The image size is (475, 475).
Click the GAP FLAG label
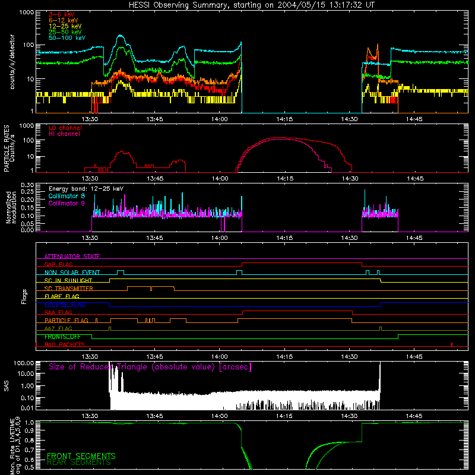tap(58, 264)
